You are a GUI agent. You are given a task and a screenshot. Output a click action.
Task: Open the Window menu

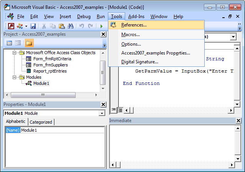click(x=159, y=17)
